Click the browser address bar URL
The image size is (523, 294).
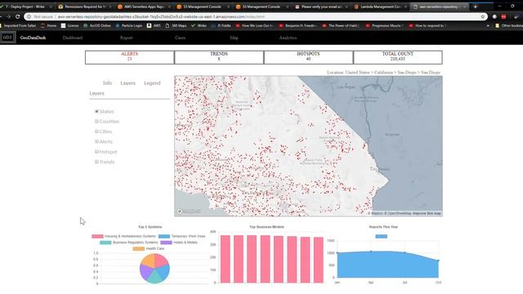(x=161, y=16)
